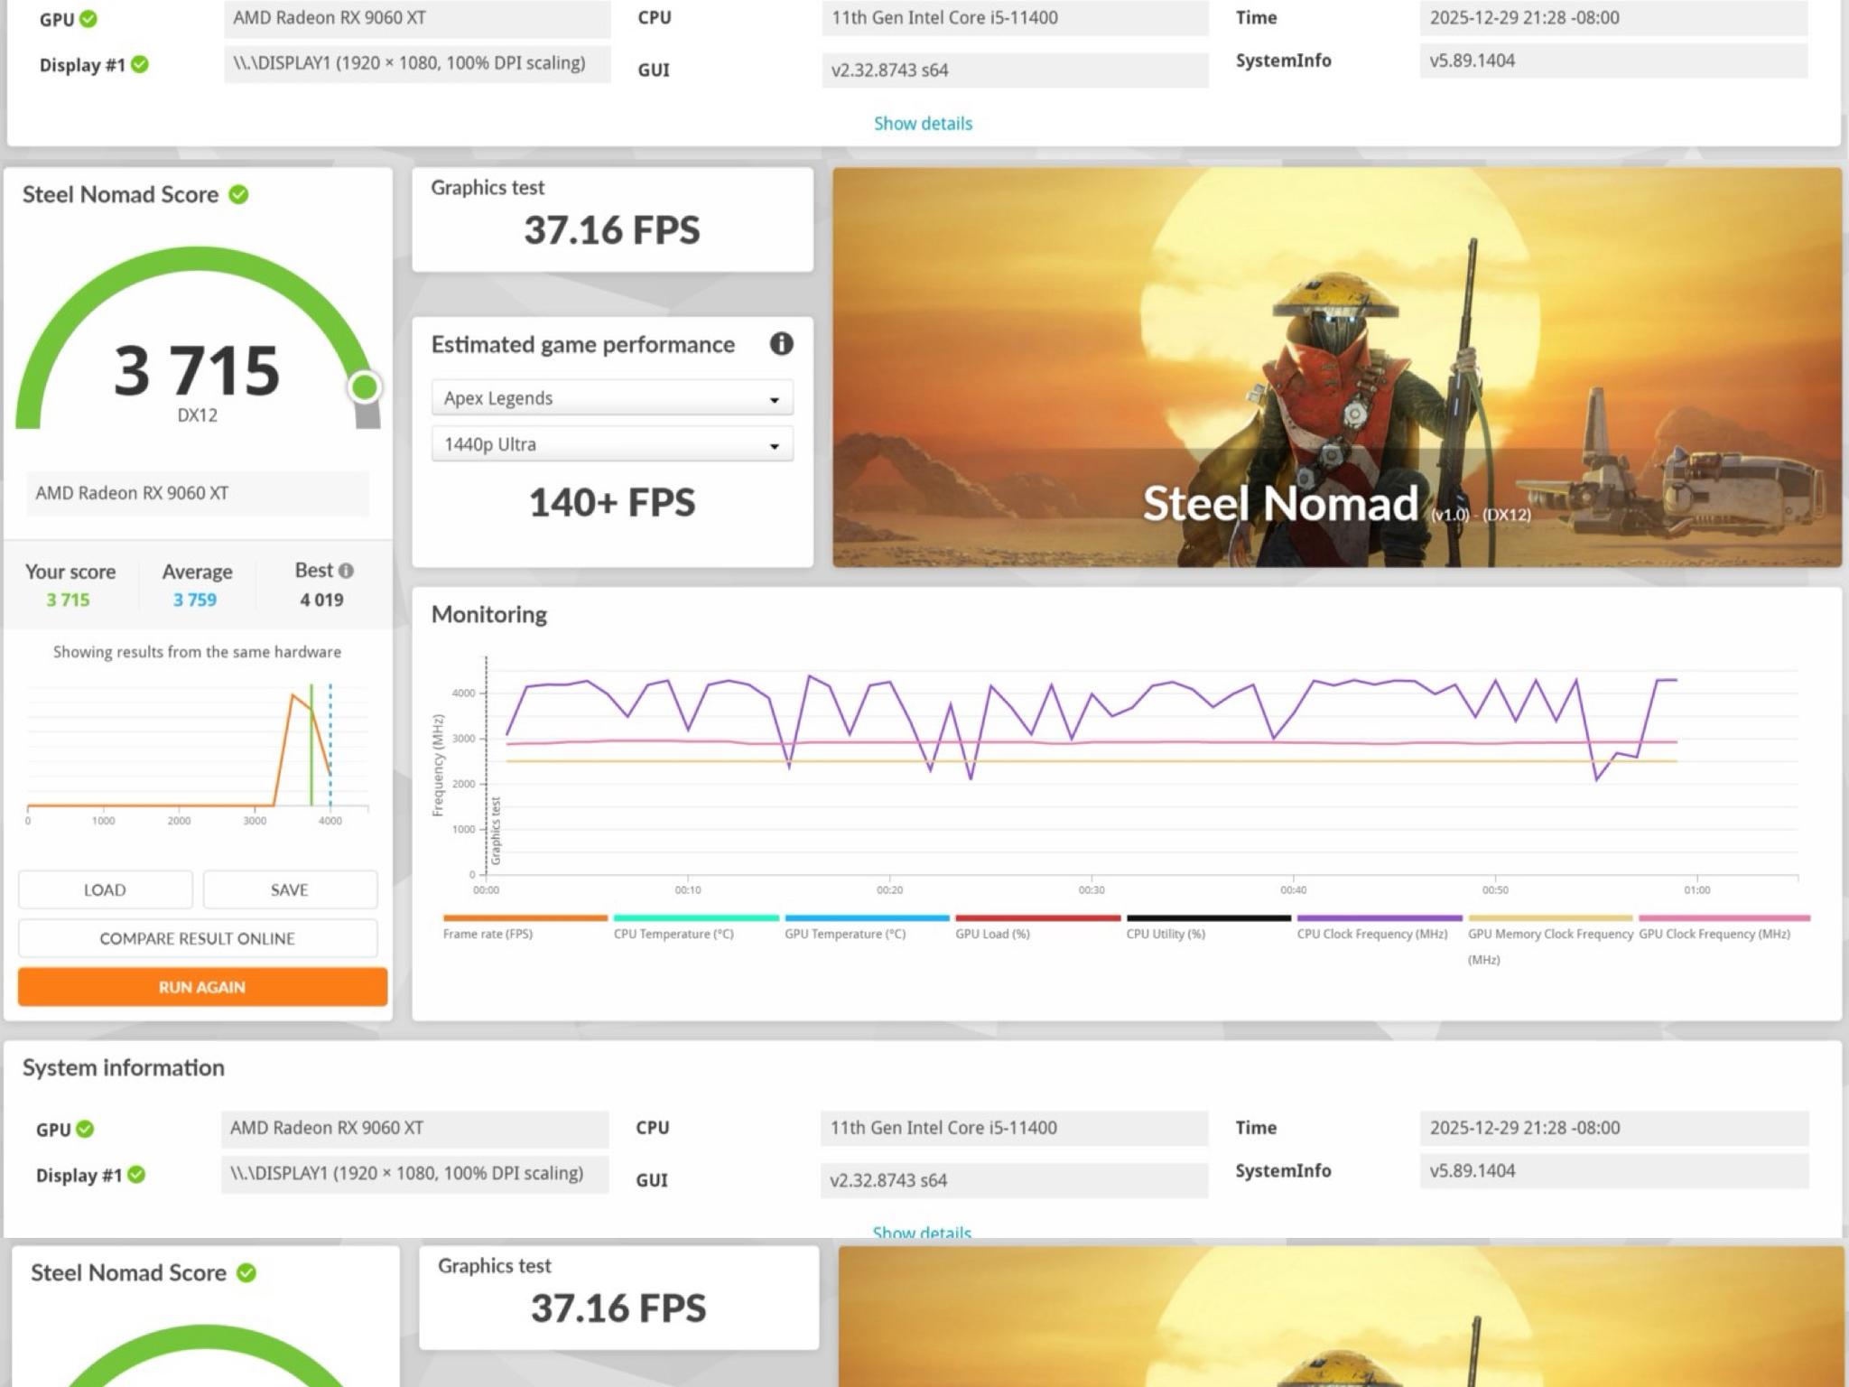Click the green check beside lower Display #1

(x=136, y=1175)
